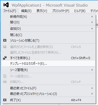Open the ソース管理(R) submenu
The image size is (98, 105).
(48, 70)
